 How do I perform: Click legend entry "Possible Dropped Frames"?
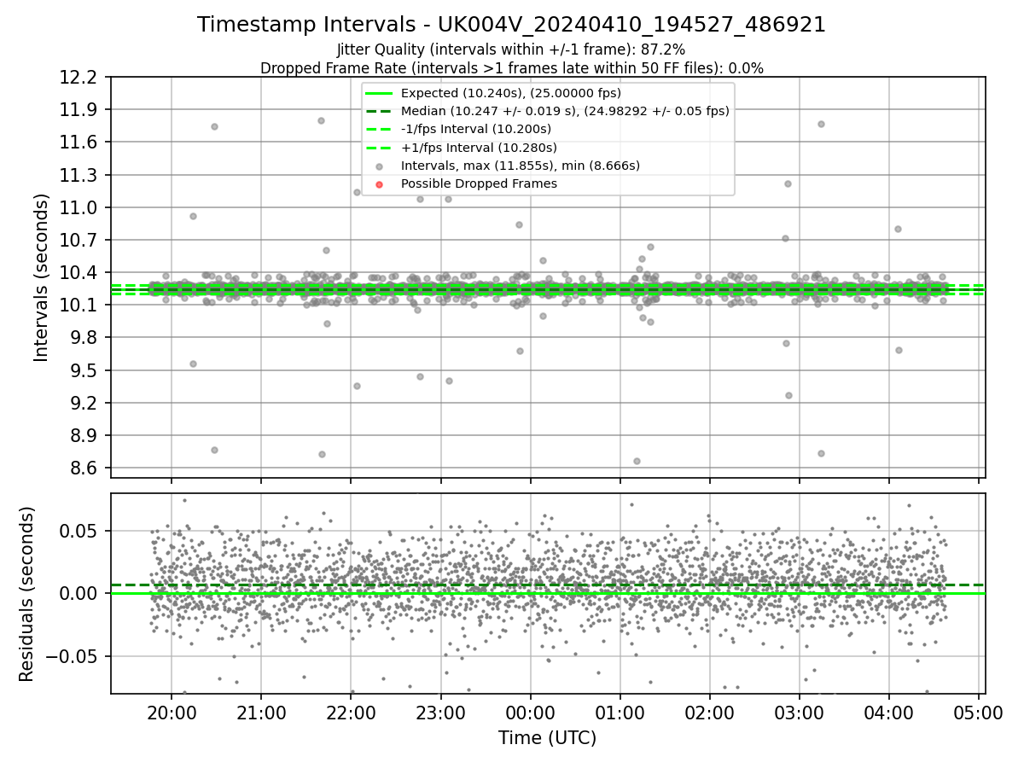[x=479, y=183]
